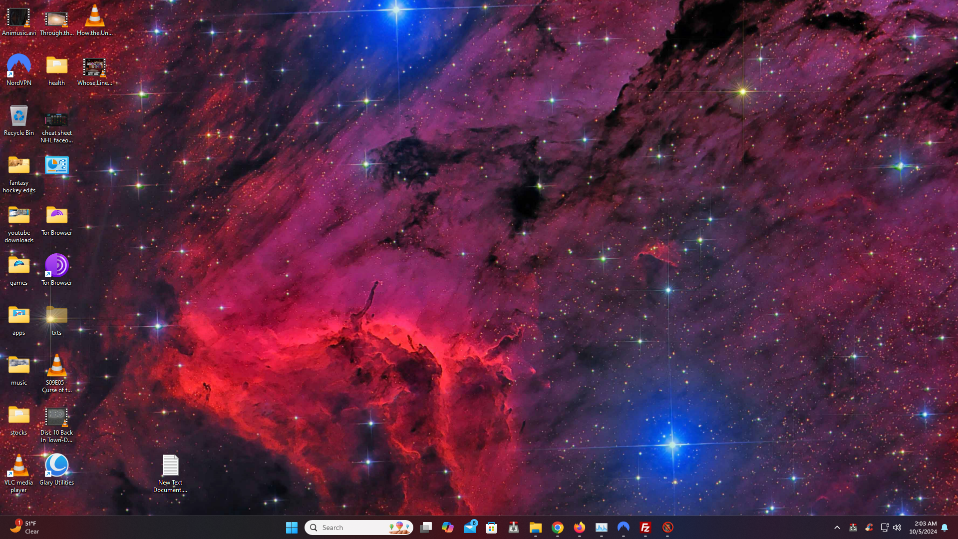Open NordVPN desktop shortcut

[x=18, y=66]
